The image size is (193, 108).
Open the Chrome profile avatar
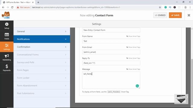pyautogui.click(x=185, y=7)
